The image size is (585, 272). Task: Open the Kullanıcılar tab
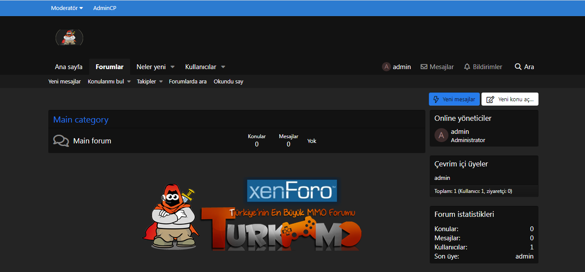[201, 67]
